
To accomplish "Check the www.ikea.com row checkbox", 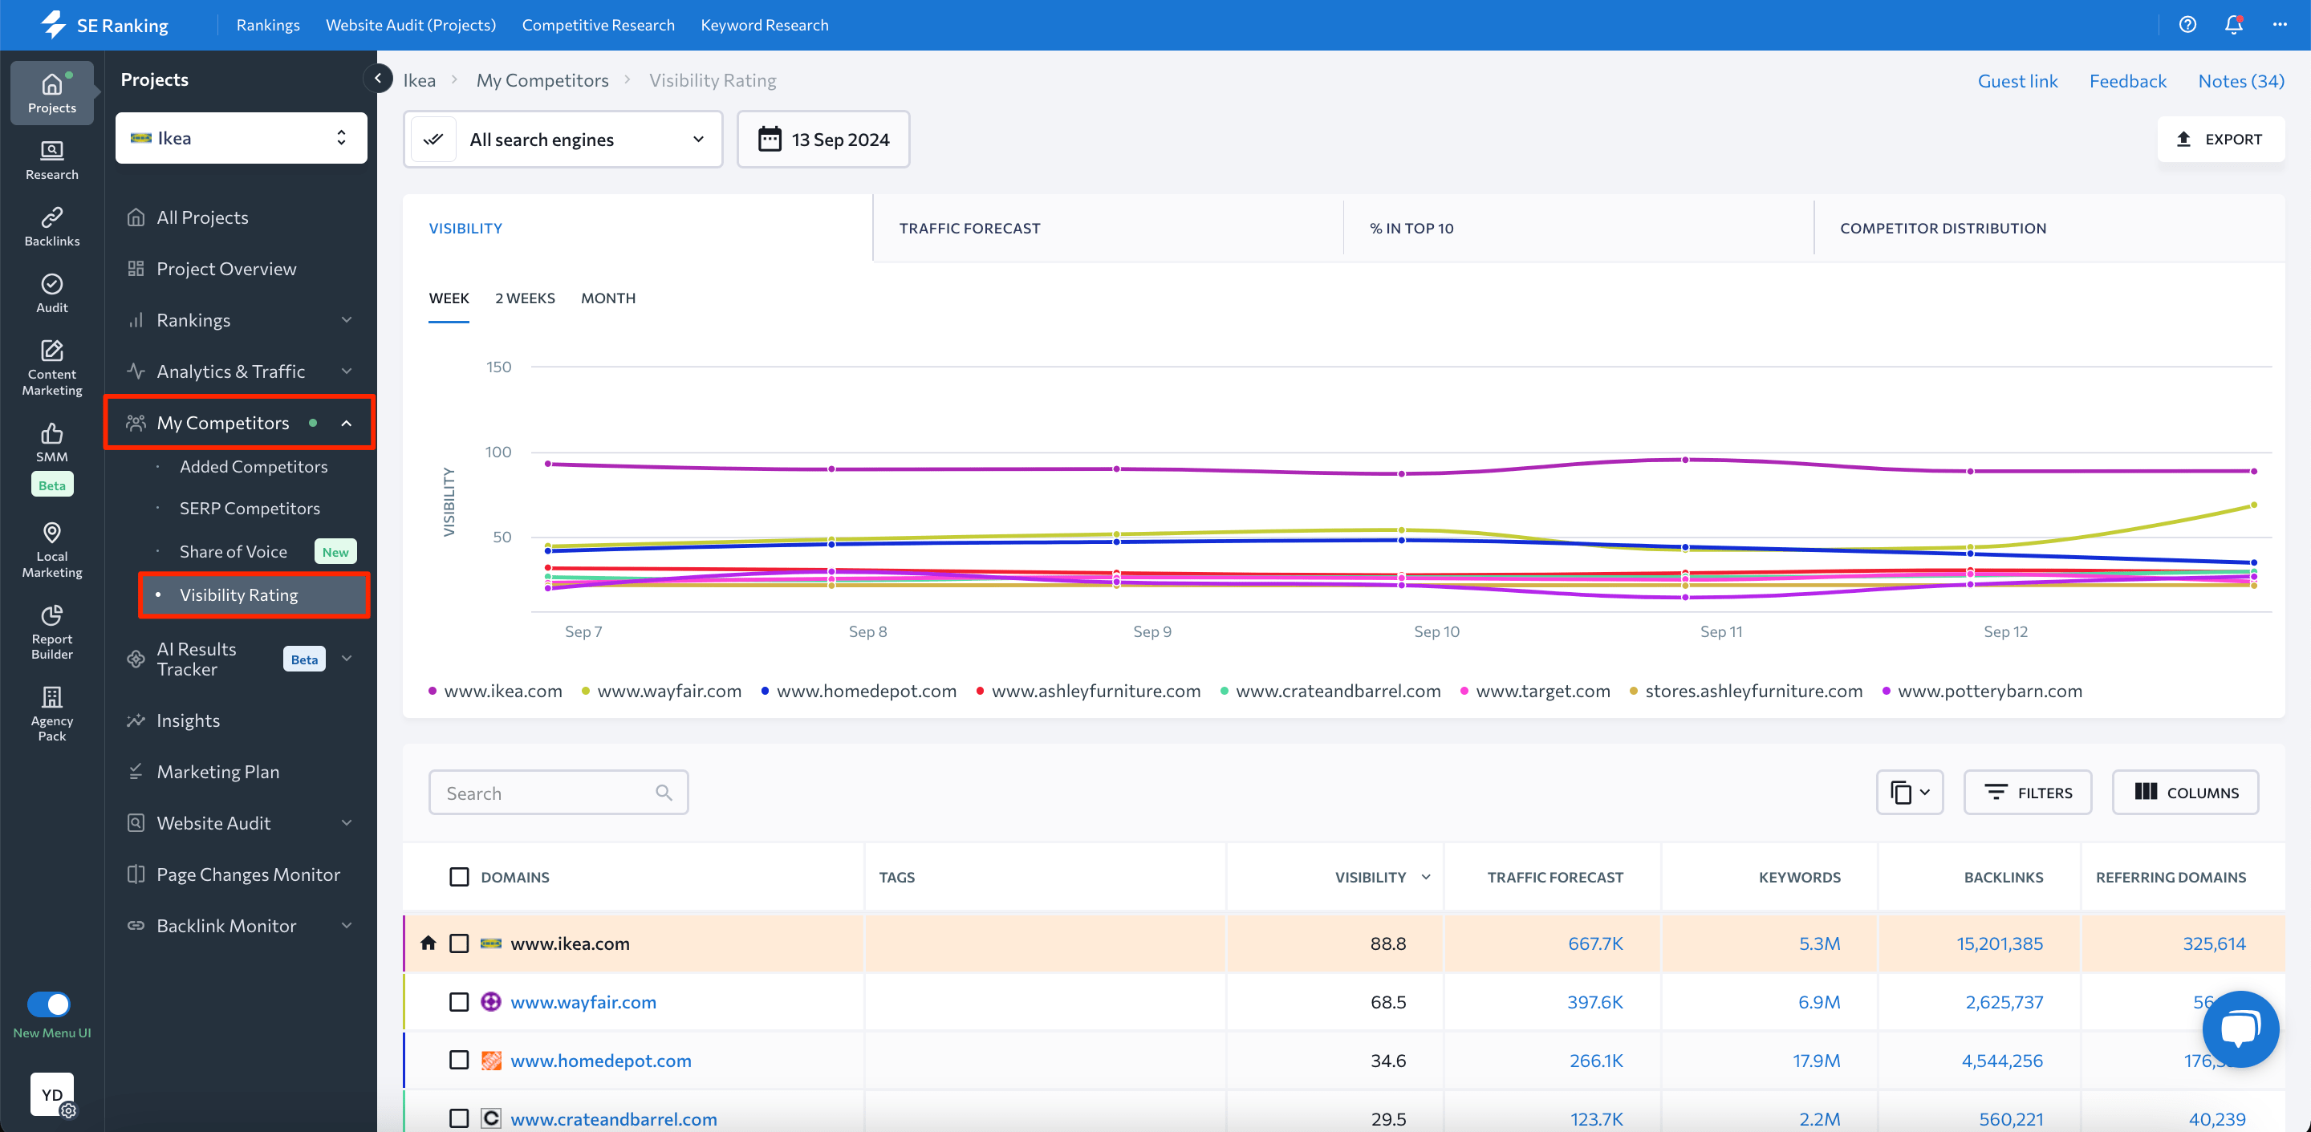I will click(459, 943).
